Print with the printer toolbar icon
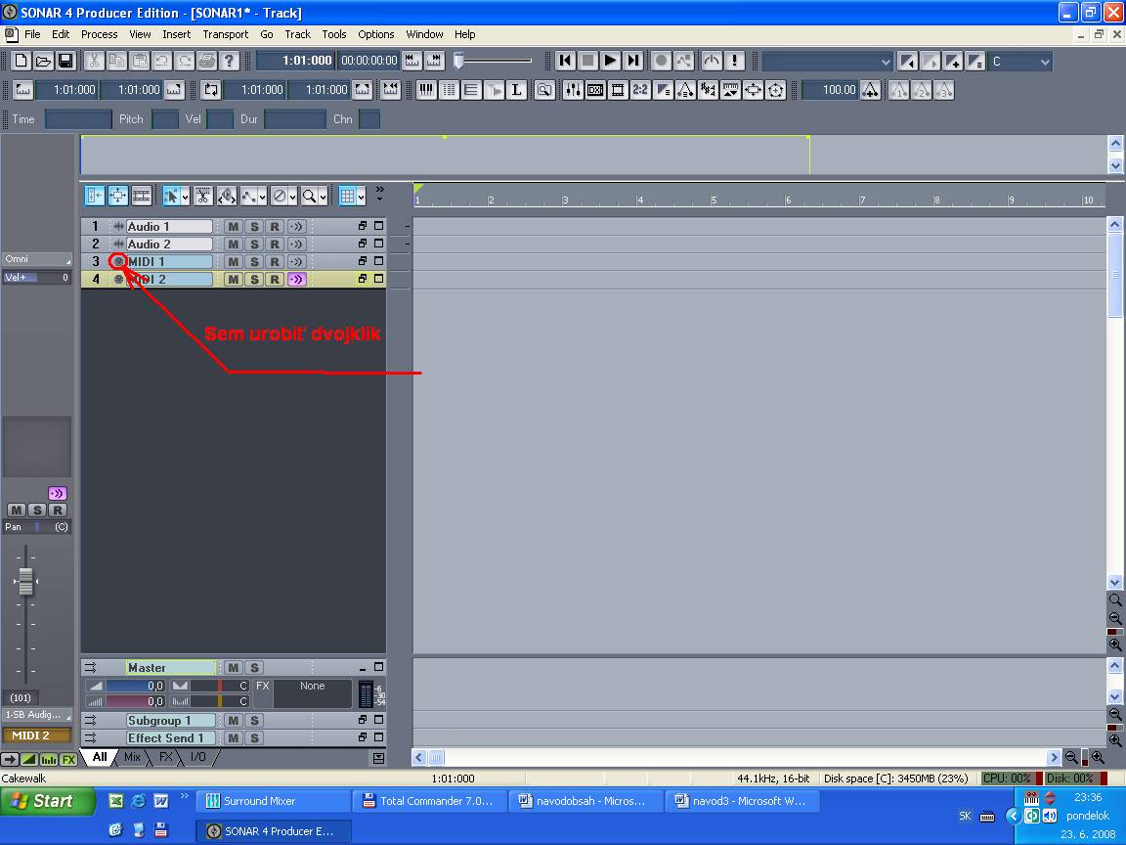This screenshot has width=1126, height=845. pyautogui.click(x=207, y=61)
